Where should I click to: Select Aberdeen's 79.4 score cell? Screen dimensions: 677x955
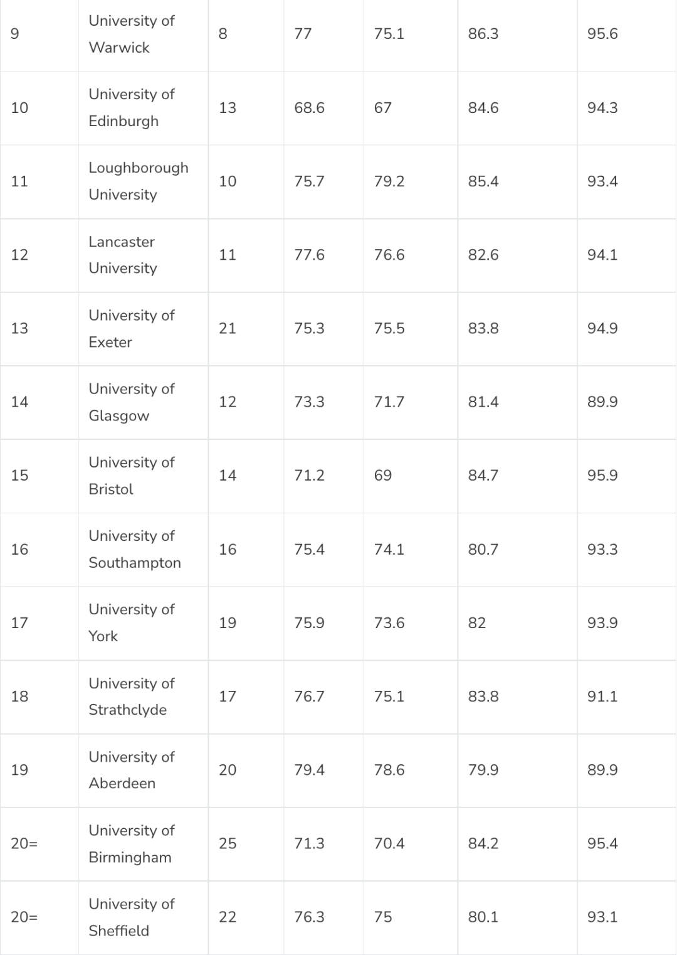point(309,770)
